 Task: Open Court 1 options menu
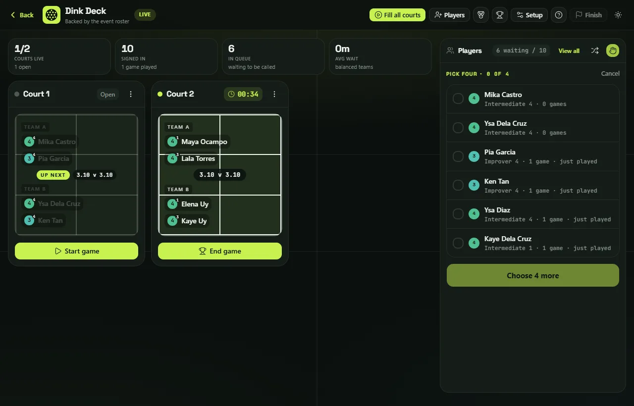click(x=131, y=94)
